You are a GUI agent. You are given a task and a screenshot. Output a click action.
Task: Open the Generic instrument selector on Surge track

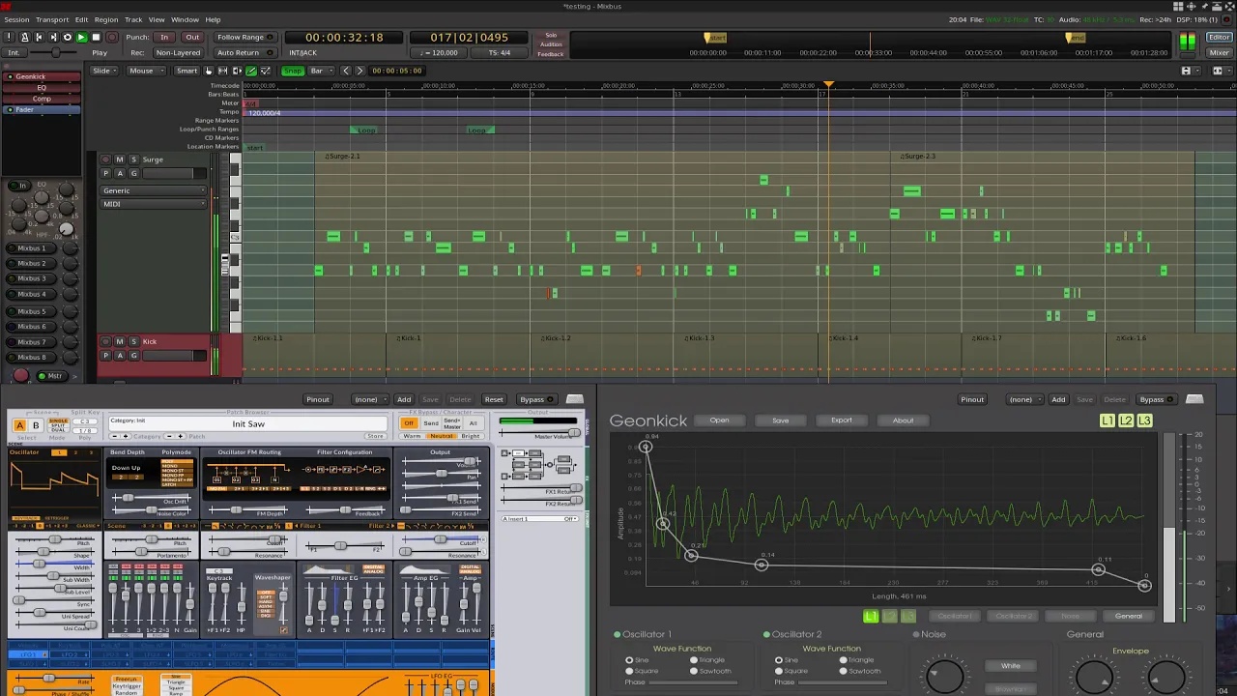(x=155, y=190)
